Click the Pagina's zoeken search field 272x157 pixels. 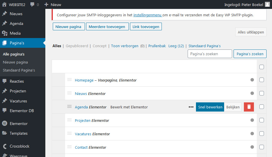[210, 54]
